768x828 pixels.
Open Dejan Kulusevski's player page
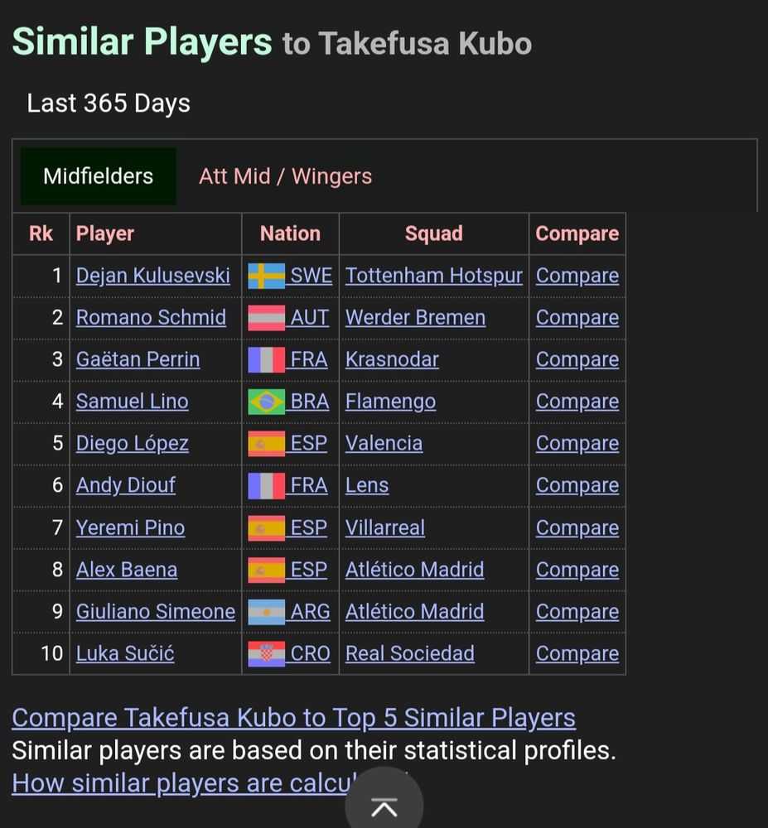(x=152, y=275)
